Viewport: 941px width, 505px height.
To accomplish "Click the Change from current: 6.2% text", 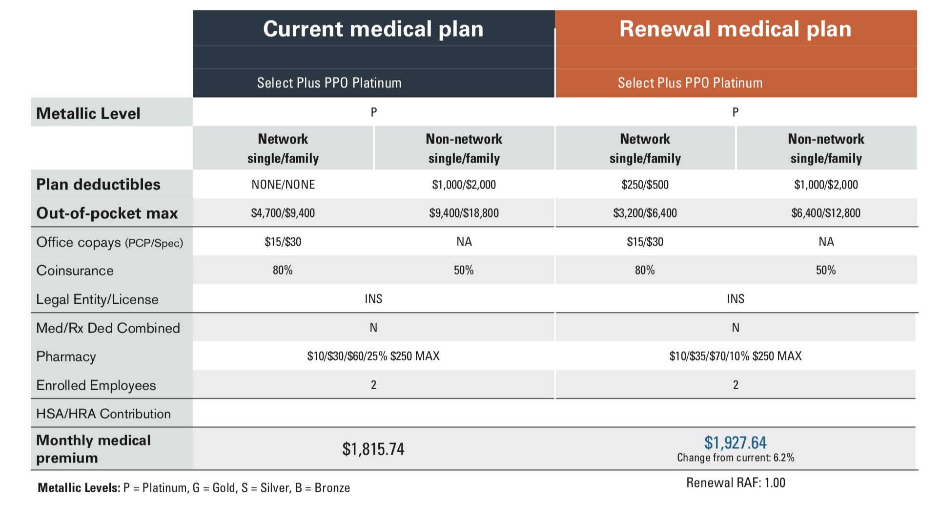I will pos(736,458).
